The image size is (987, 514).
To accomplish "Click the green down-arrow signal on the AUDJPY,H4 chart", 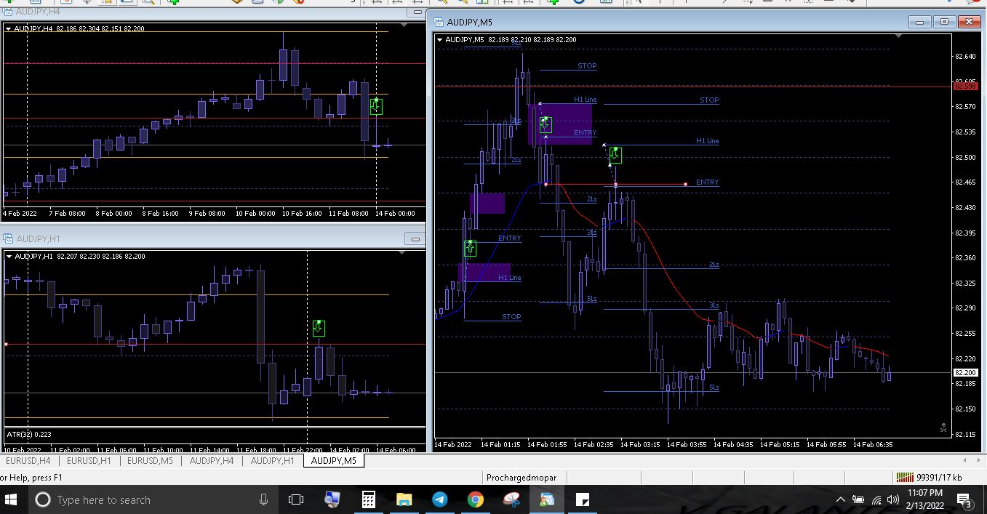I will 376,106.
